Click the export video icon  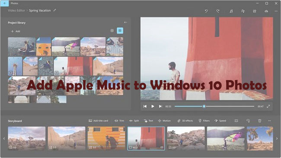click(x=255, y=11)
